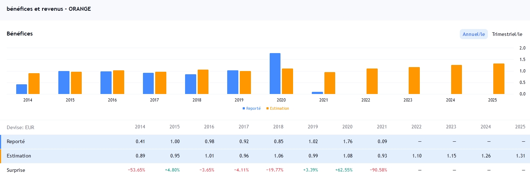
Task: Click the orange 2025 estimation bar
Action: pyautogui.click(x=499, y=79)
